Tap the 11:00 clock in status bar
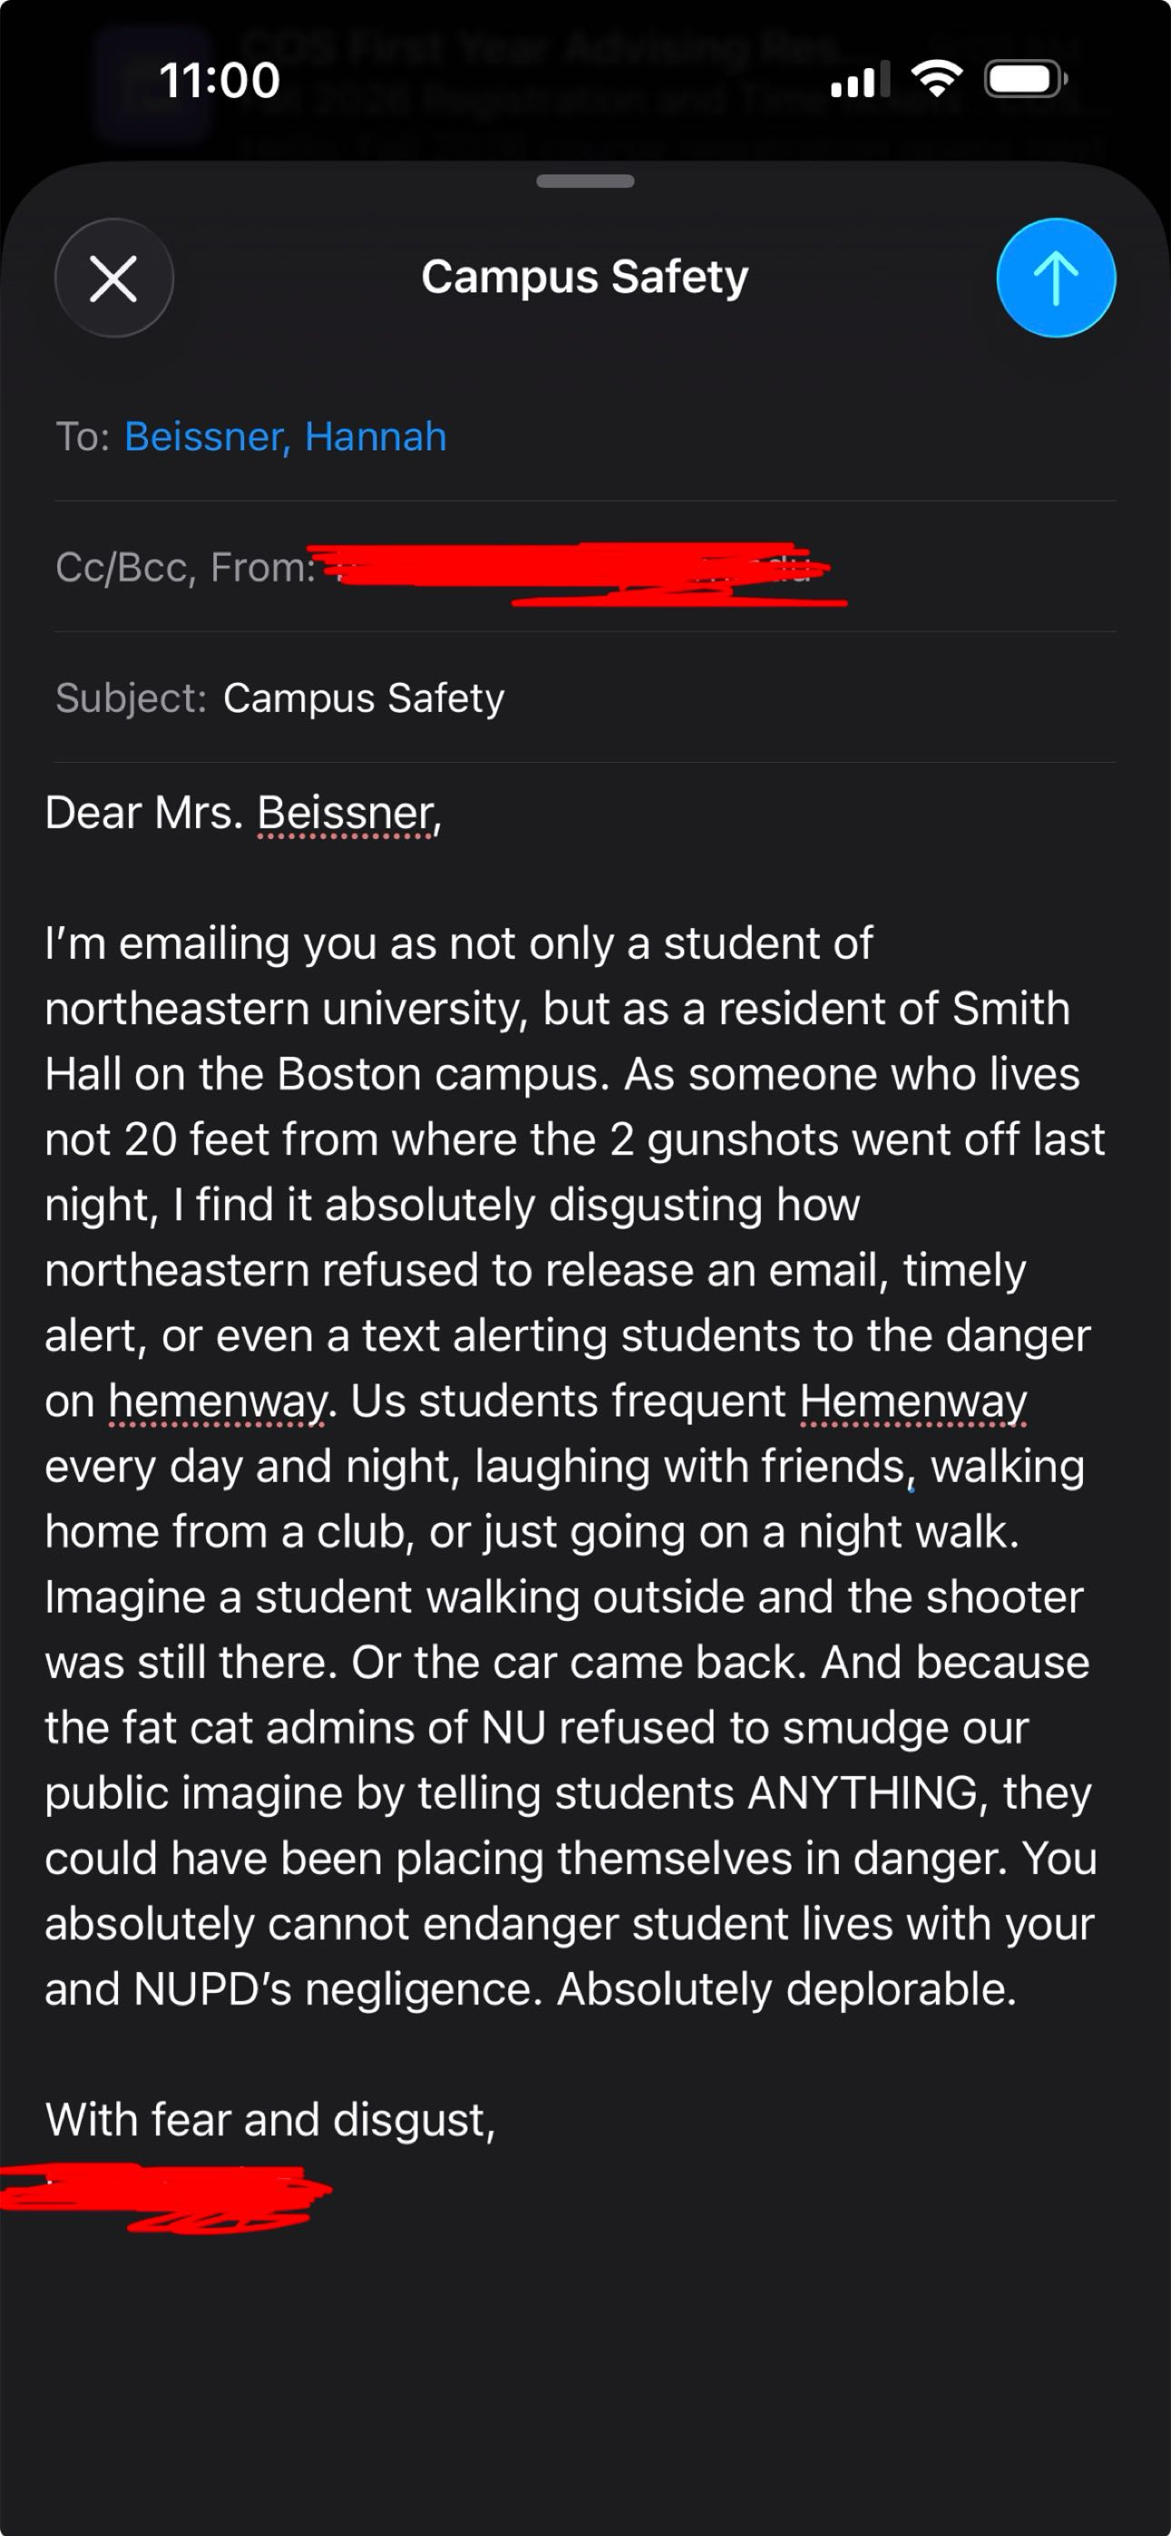Image resolution: width=1171 pixels, height=2536 pixels. (220, 80)
